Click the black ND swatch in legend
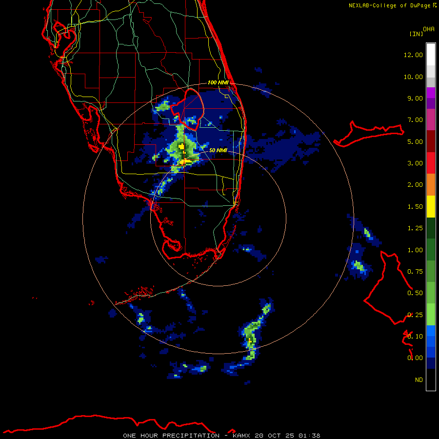The width and height of the screenshot is (439, 439). pyautogui.click(x=431, y=379)
